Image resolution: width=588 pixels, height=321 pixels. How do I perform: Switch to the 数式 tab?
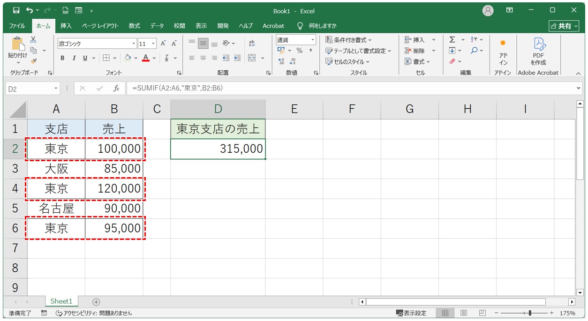pos(135,26)
